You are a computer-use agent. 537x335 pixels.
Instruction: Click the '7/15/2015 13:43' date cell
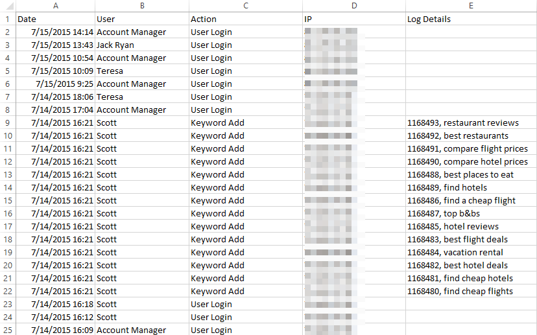(62, 45)
